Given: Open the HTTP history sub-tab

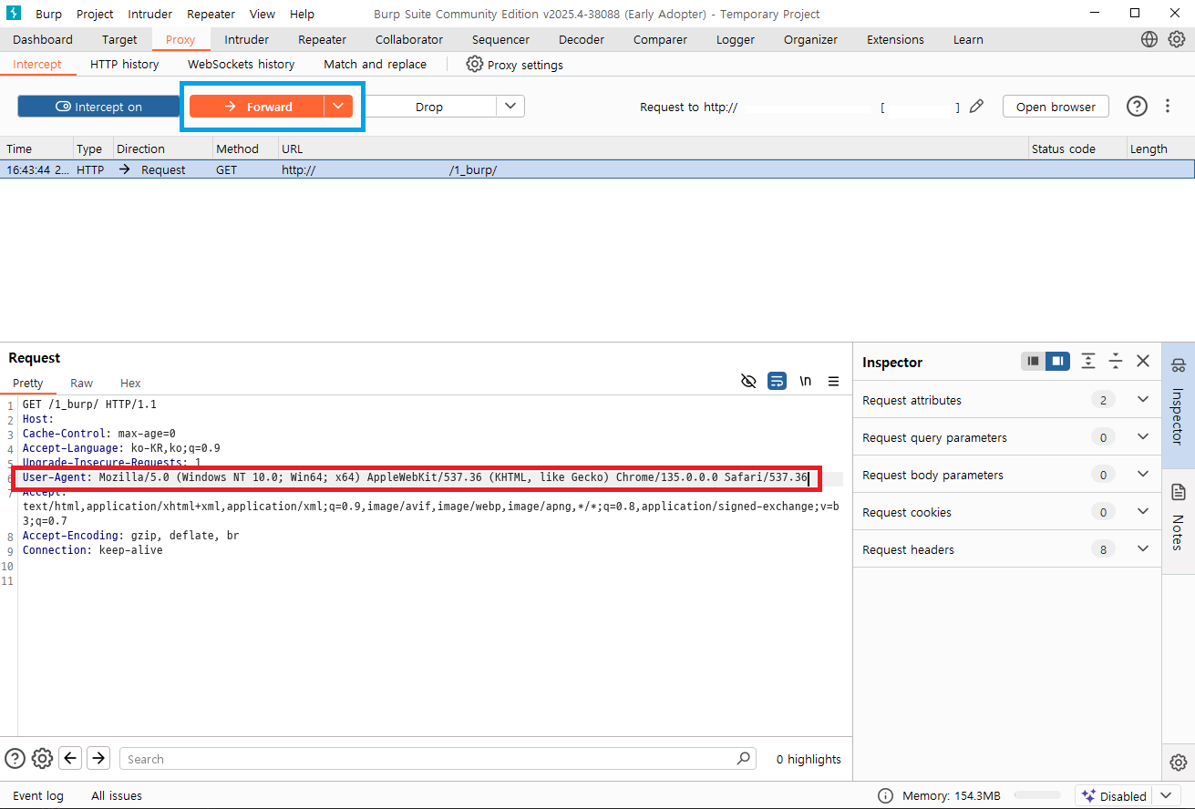Looking at the screenshot, I should coord(125,64).
